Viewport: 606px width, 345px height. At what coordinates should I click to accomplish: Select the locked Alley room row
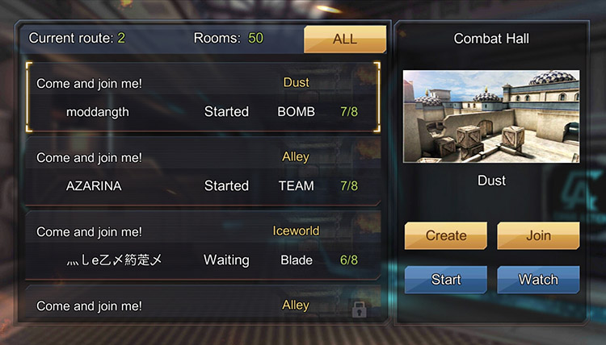pyautogui.click(x=203, y=303)
